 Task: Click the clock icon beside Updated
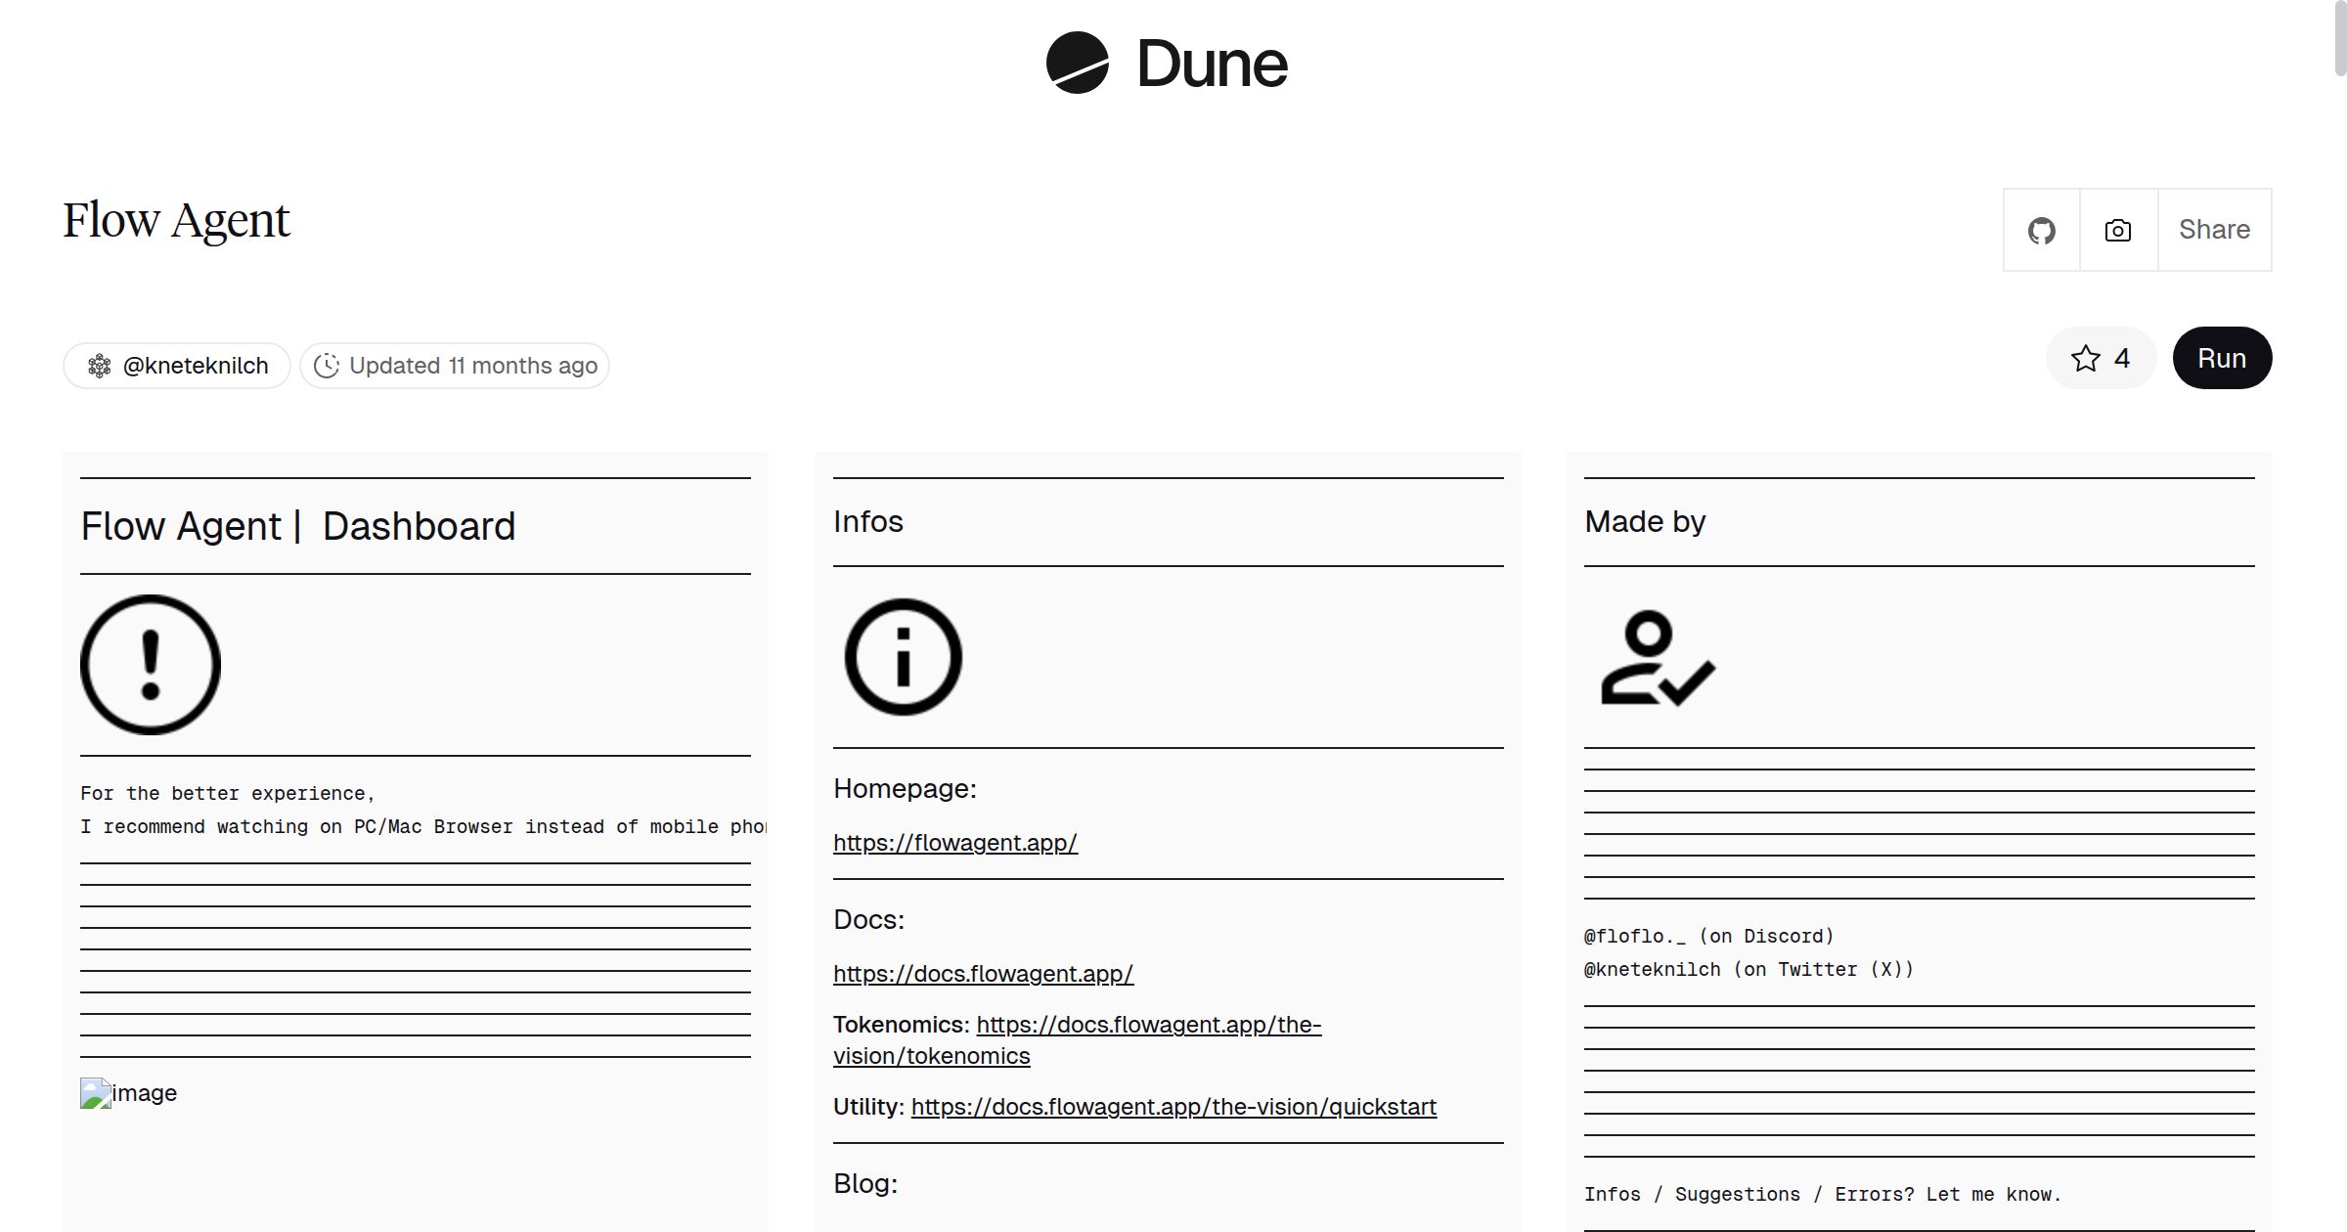pos(327,366)
